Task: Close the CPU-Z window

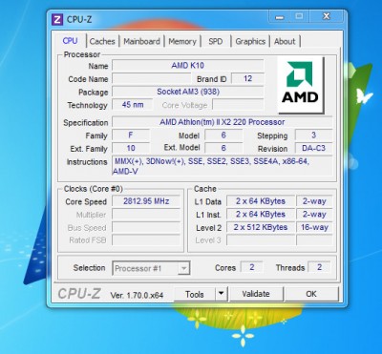Action: click(327, 16)
